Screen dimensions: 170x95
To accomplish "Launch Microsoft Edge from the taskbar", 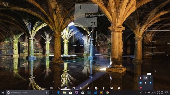I will [x=58, y=93].
